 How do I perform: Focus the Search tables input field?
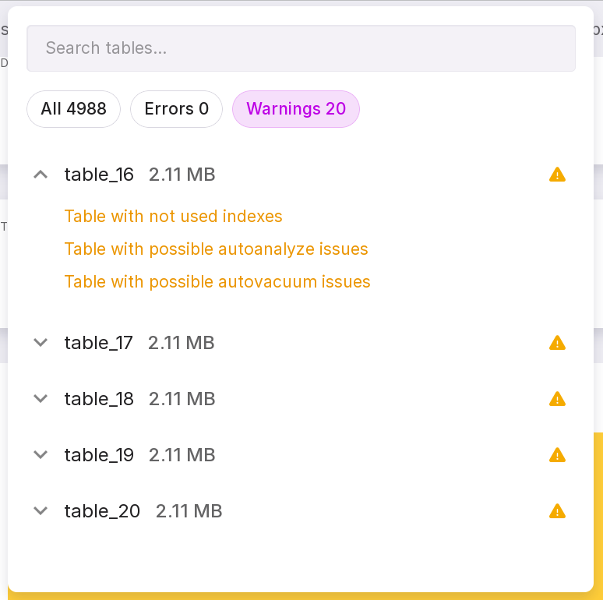301,48
